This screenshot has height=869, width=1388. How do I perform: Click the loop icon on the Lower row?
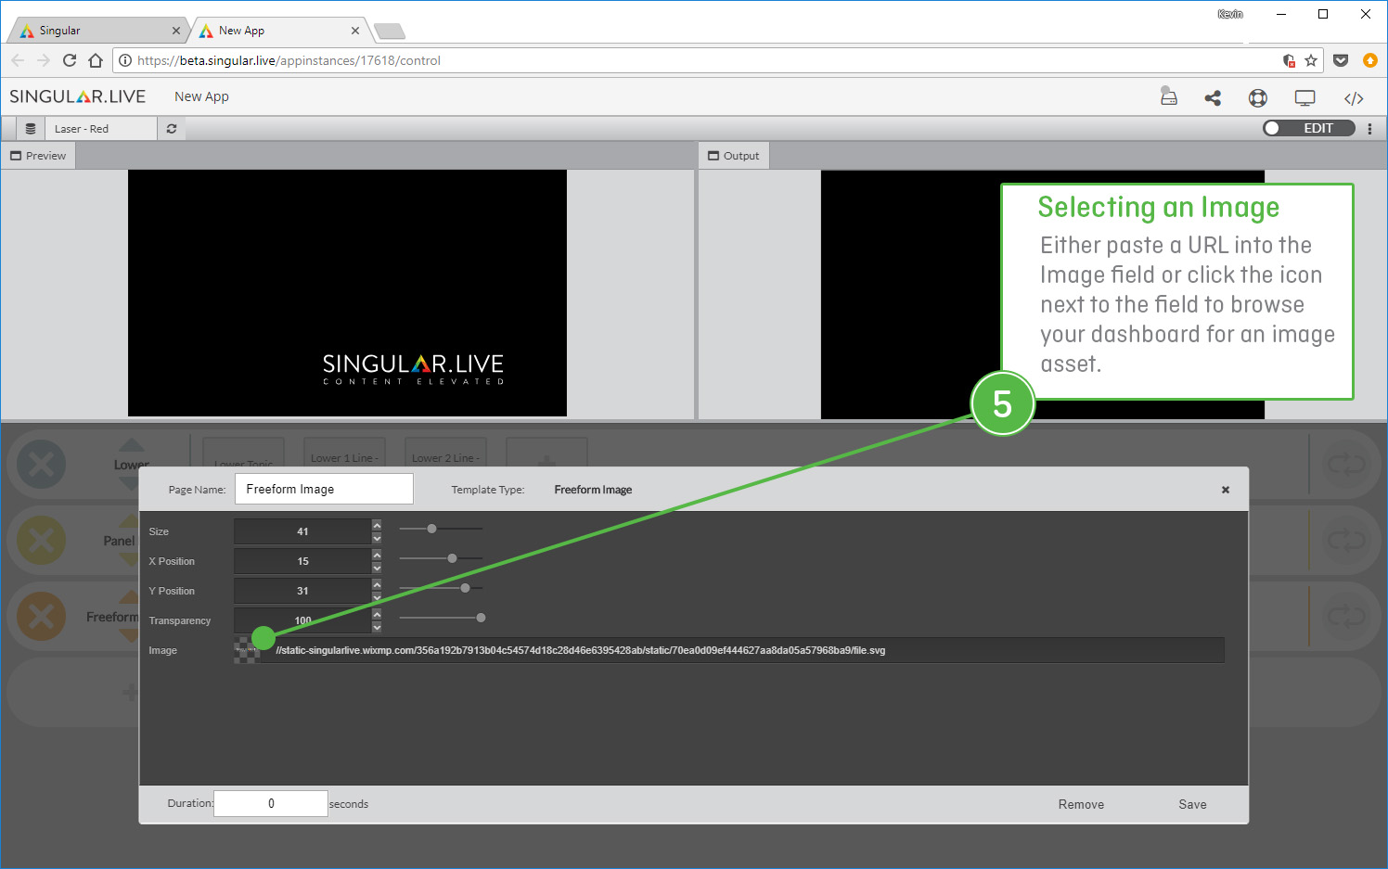click(x=1346, y=464)
